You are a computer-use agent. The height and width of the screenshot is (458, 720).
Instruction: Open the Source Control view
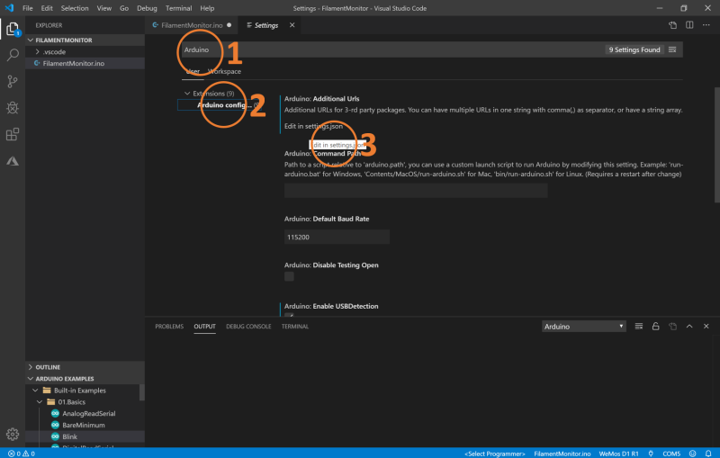pyautogui.click(x=13, y=82)
